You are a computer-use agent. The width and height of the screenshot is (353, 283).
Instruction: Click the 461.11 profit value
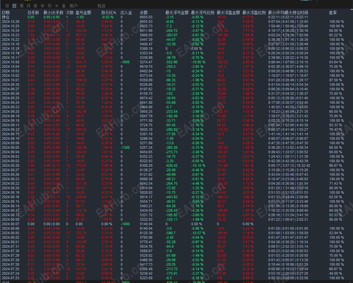pos(81,35)
